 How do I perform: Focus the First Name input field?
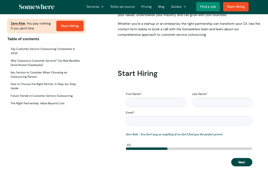tap(156, 102)
